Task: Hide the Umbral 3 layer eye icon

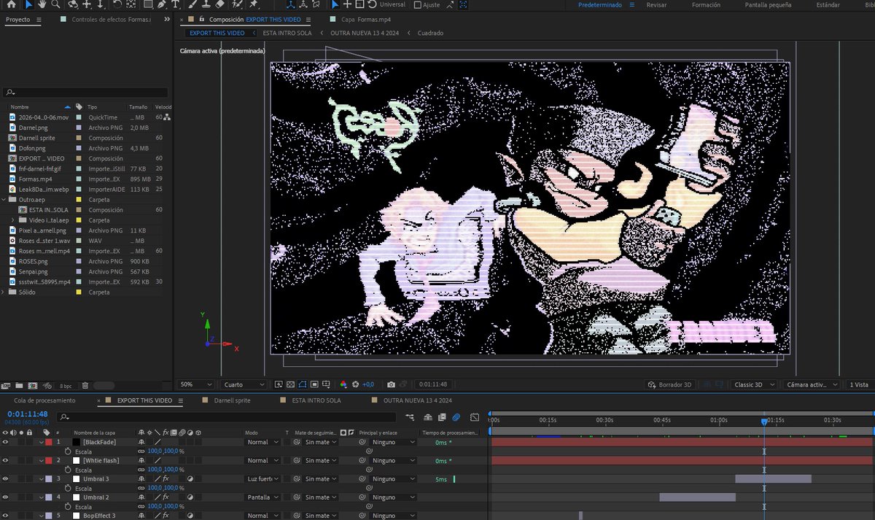Action: point(5,478)
